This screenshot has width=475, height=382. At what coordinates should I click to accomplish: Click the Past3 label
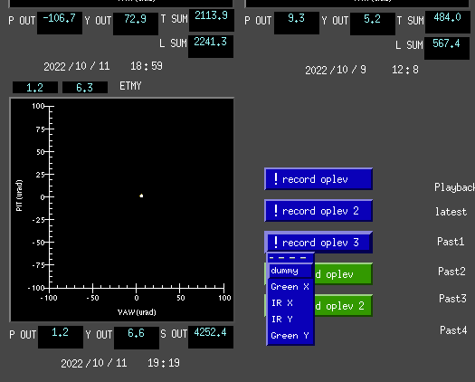[452, 299]
